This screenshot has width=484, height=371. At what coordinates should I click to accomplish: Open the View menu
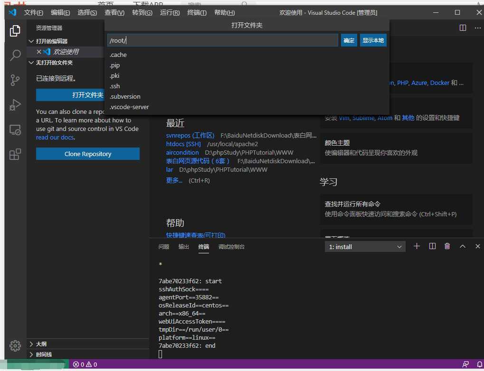click(114, 13)
